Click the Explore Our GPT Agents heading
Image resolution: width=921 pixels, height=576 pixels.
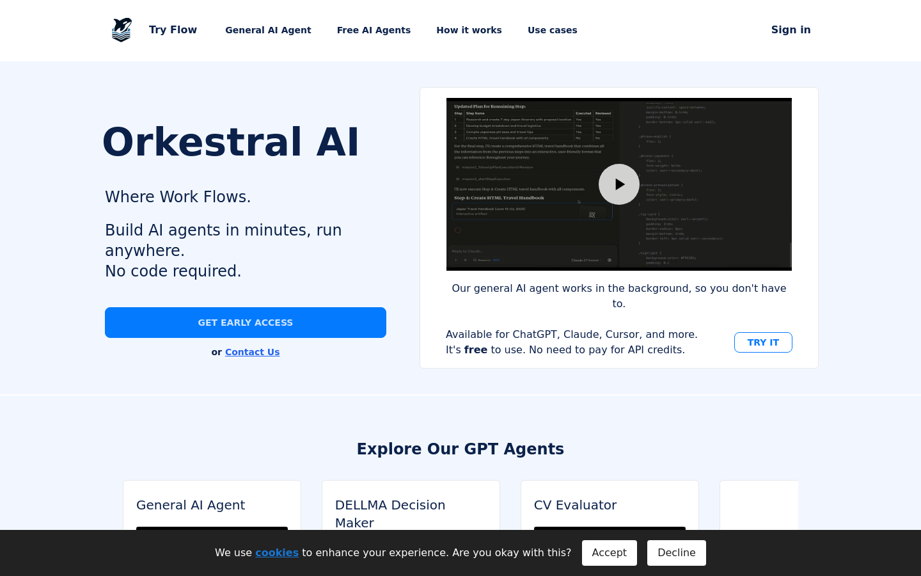pyautogui.click(x=460, y=449)
